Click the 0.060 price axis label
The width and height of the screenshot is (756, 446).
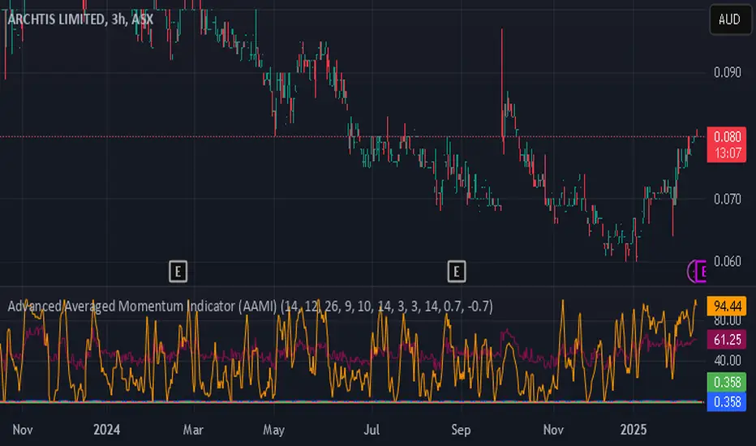[x=727, y=261]
